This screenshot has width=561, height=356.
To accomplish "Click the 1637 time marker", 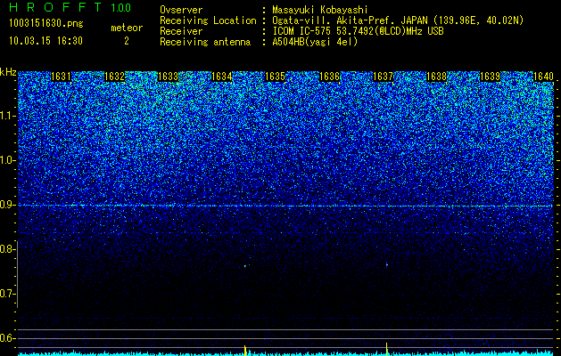I will (x=383, y=77).
